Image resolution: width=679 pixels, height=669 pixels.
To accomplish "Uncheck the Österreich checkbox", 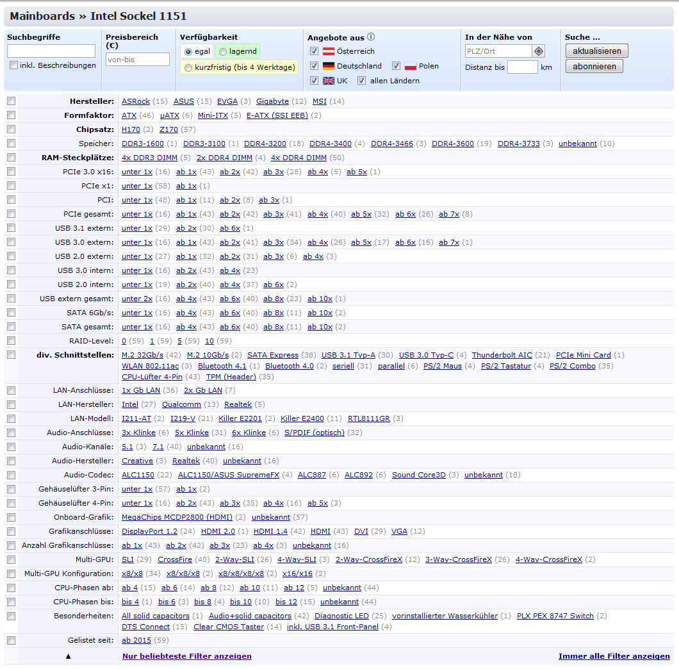I will 315,51.
